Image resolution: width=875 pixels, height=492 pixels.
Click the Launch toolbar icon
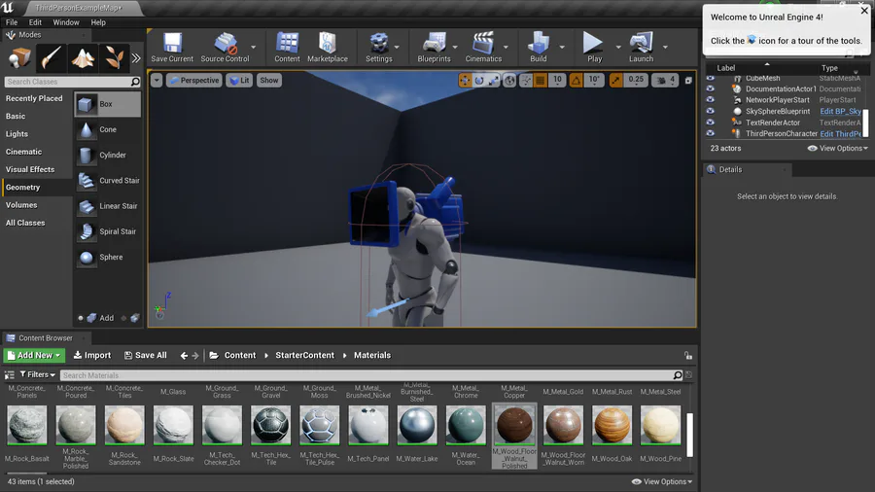642,48
